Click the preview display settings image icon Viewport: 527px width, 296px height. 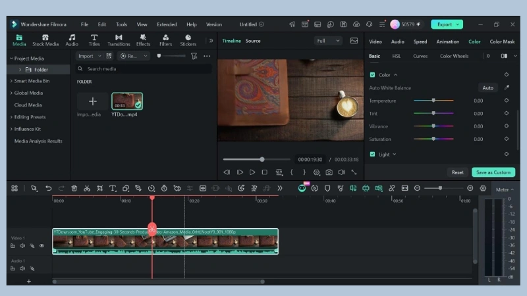pos(354,41)
